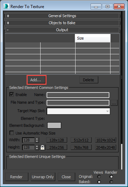This screenshot has height=187, width=128.
Task: Collapse the Output rollout
Action: coord(62,30)
